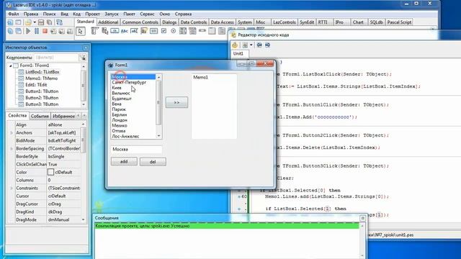The image size is (461, 259).
Task: Select the TMainMenu component in palette
Action: pos(94,31)
